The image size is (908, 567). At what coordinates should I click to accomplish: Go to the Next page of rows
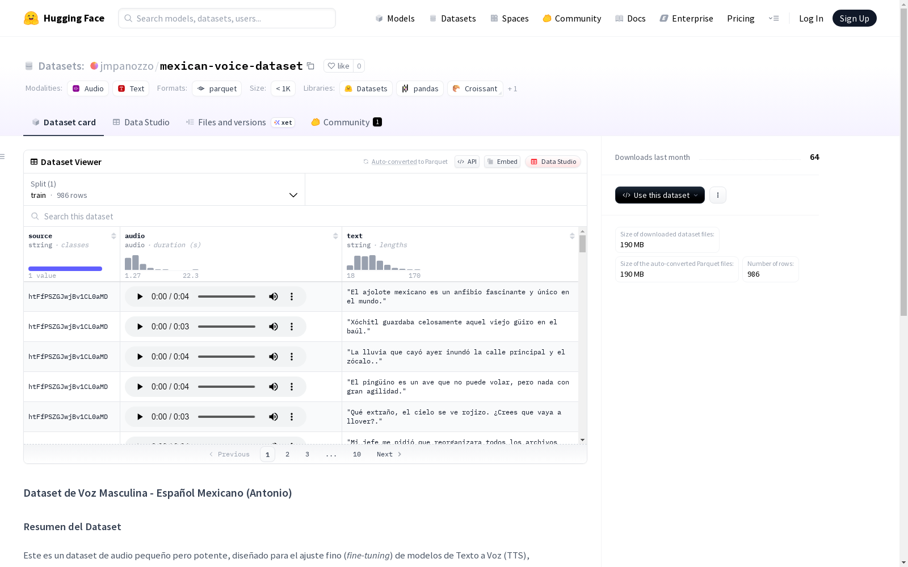[x=389, y=454]
